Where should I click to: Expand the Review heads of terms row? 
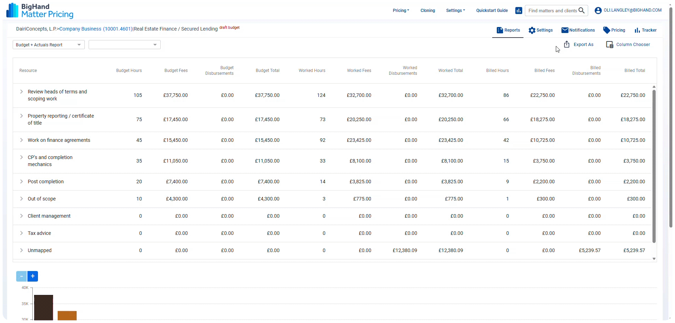click(x=21, y=92)
